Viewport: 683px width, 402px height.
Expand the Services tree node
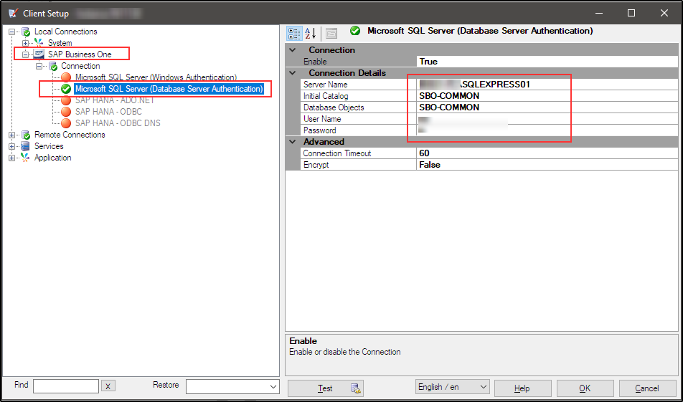click(11, 146)
